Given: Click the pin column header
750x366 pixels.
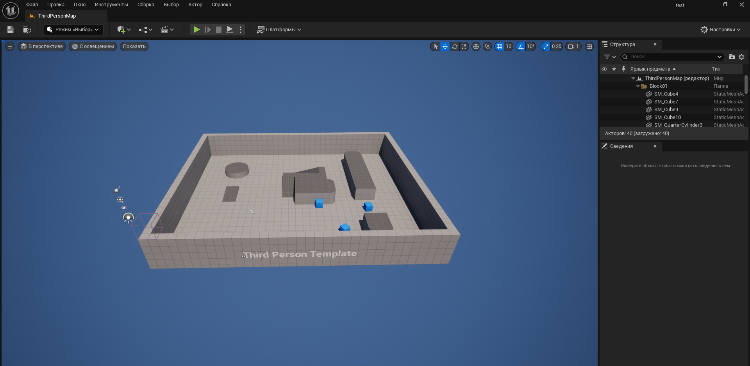Looking at the screenshot, I should pos(623,69).
